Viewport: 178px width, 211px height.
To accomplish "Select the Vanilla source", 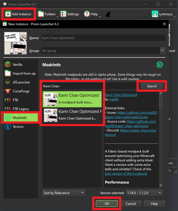I will 21,64.
